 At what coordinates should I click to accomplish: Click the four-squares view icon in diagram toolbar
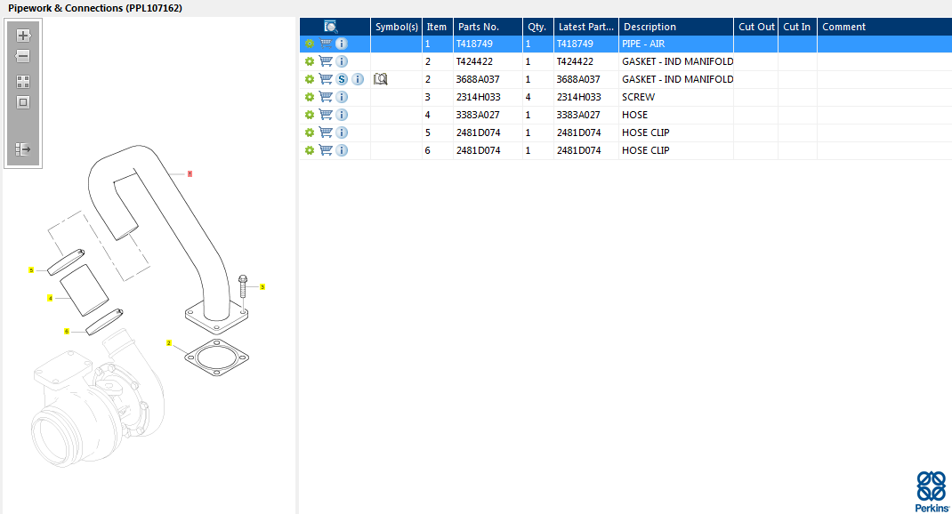point(23,81)
